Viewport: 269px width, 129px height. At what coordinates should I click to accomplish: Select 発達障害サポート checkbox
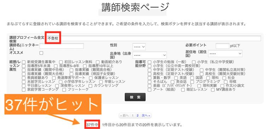54,78
